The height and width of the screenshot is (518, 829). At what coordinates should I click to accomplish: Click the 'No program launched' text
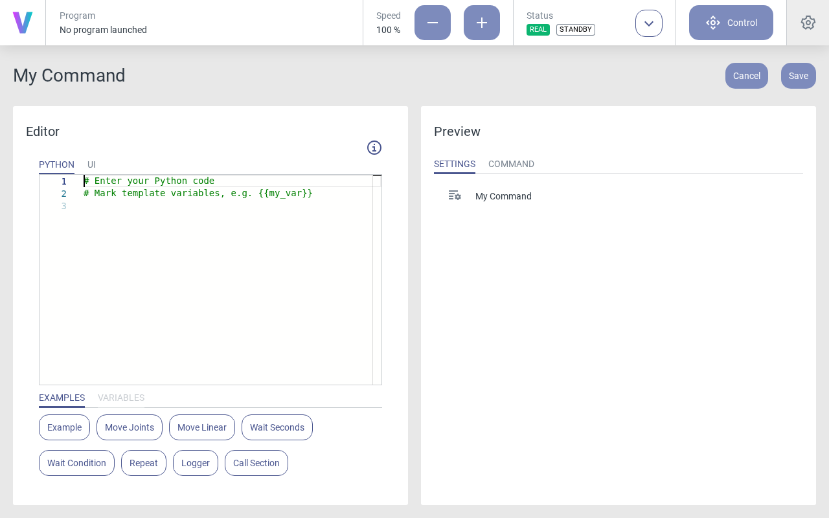click(103, 30)
